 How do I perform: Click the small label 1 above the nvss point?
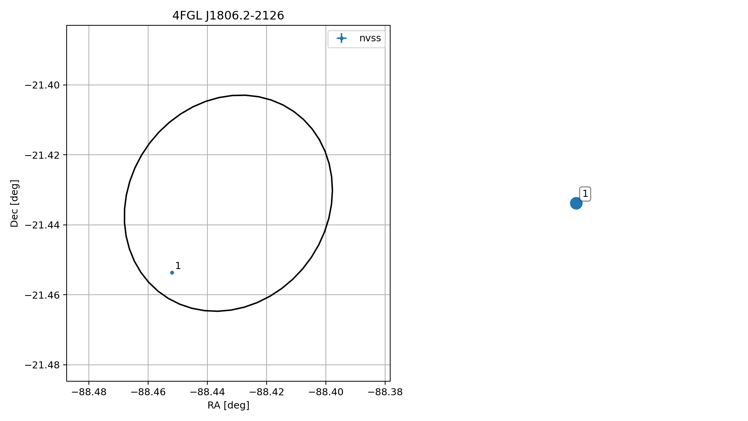(178, 266)
